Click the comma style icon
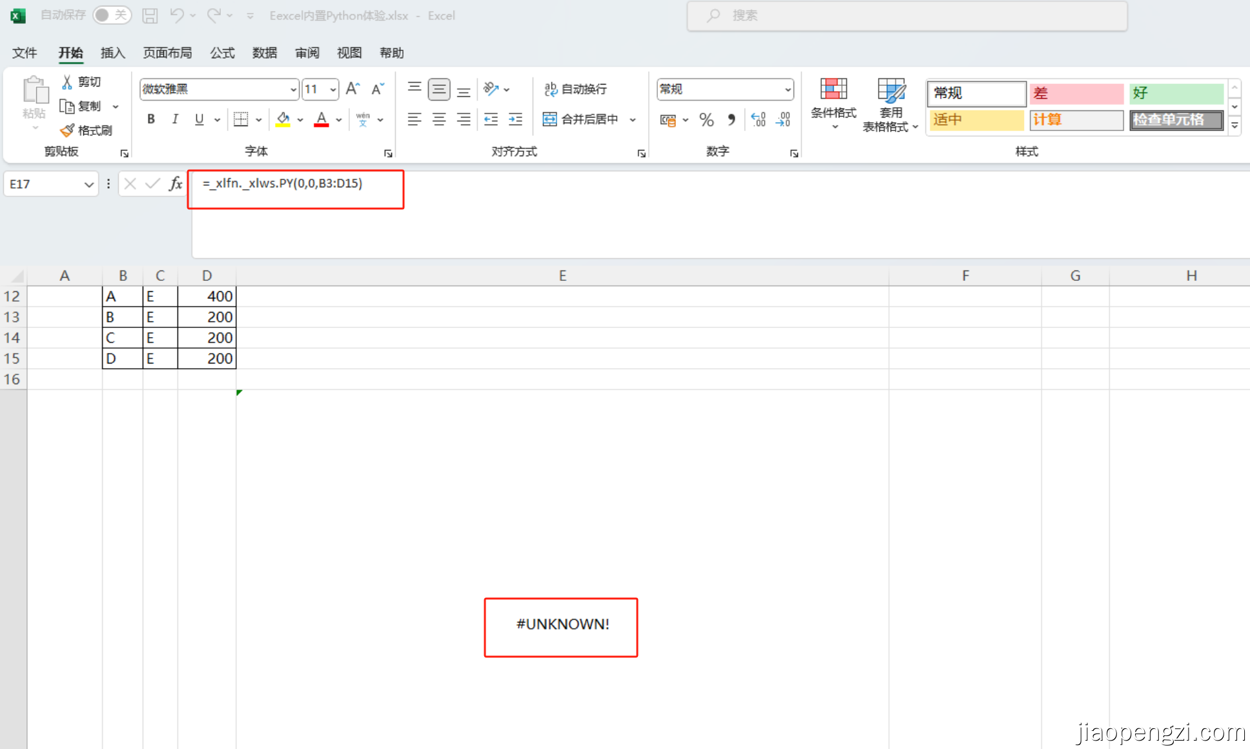The image size is (1250, 749). coord(731,119)
